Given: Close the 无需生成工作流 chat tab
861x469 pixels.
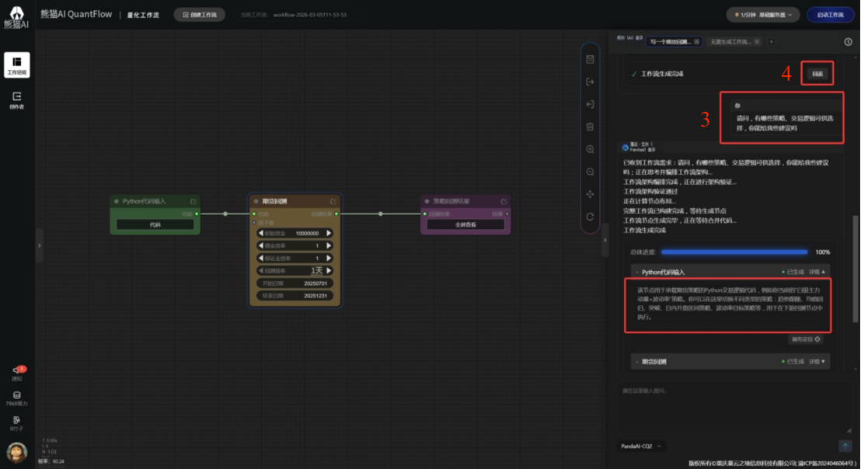Looking at the screenshot, I should [757, 42].
